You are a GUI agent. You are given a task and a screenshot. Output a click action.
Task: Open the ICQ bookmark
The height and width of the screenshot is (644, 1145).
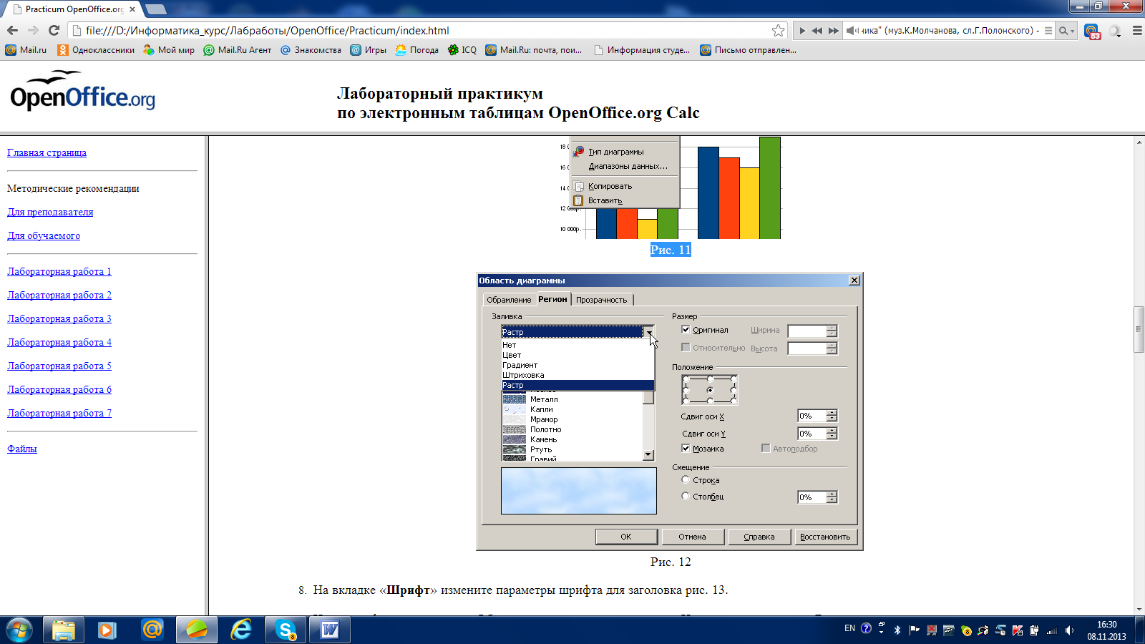point(462,50)
